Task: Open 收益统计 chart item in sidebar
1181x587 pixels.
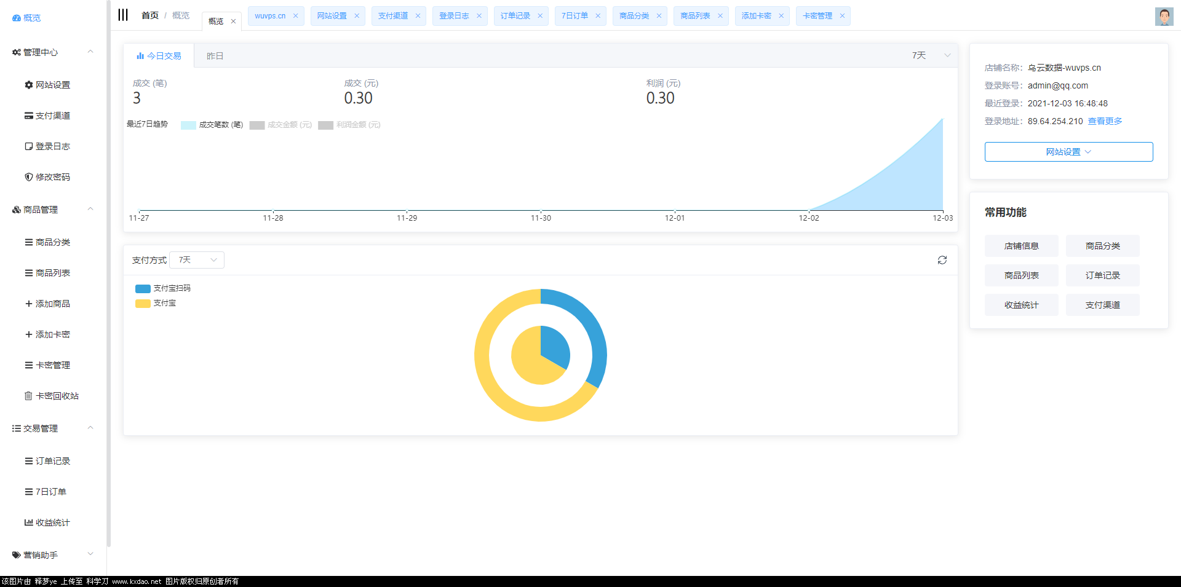Action: click(x=47, y=522)
